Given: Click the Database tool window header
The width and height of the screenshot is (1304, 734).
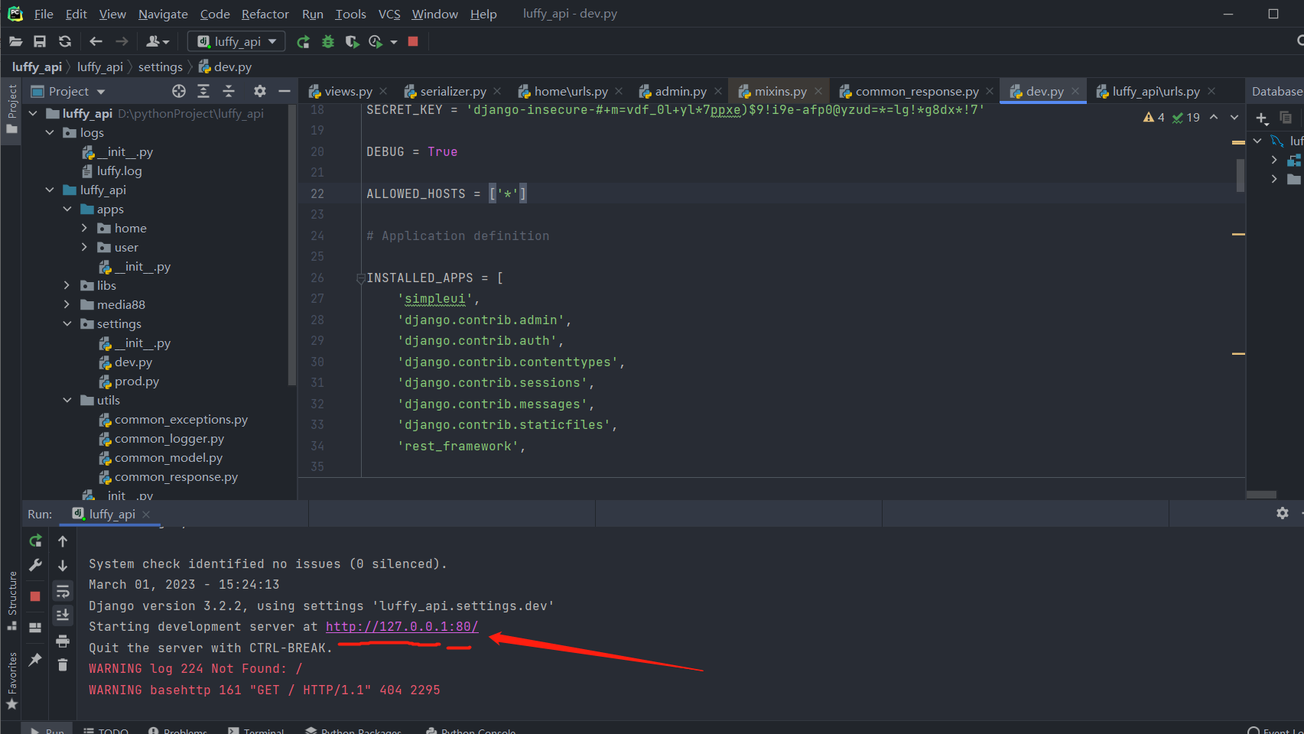Looking at the screenshot, I should (1276, 91).
